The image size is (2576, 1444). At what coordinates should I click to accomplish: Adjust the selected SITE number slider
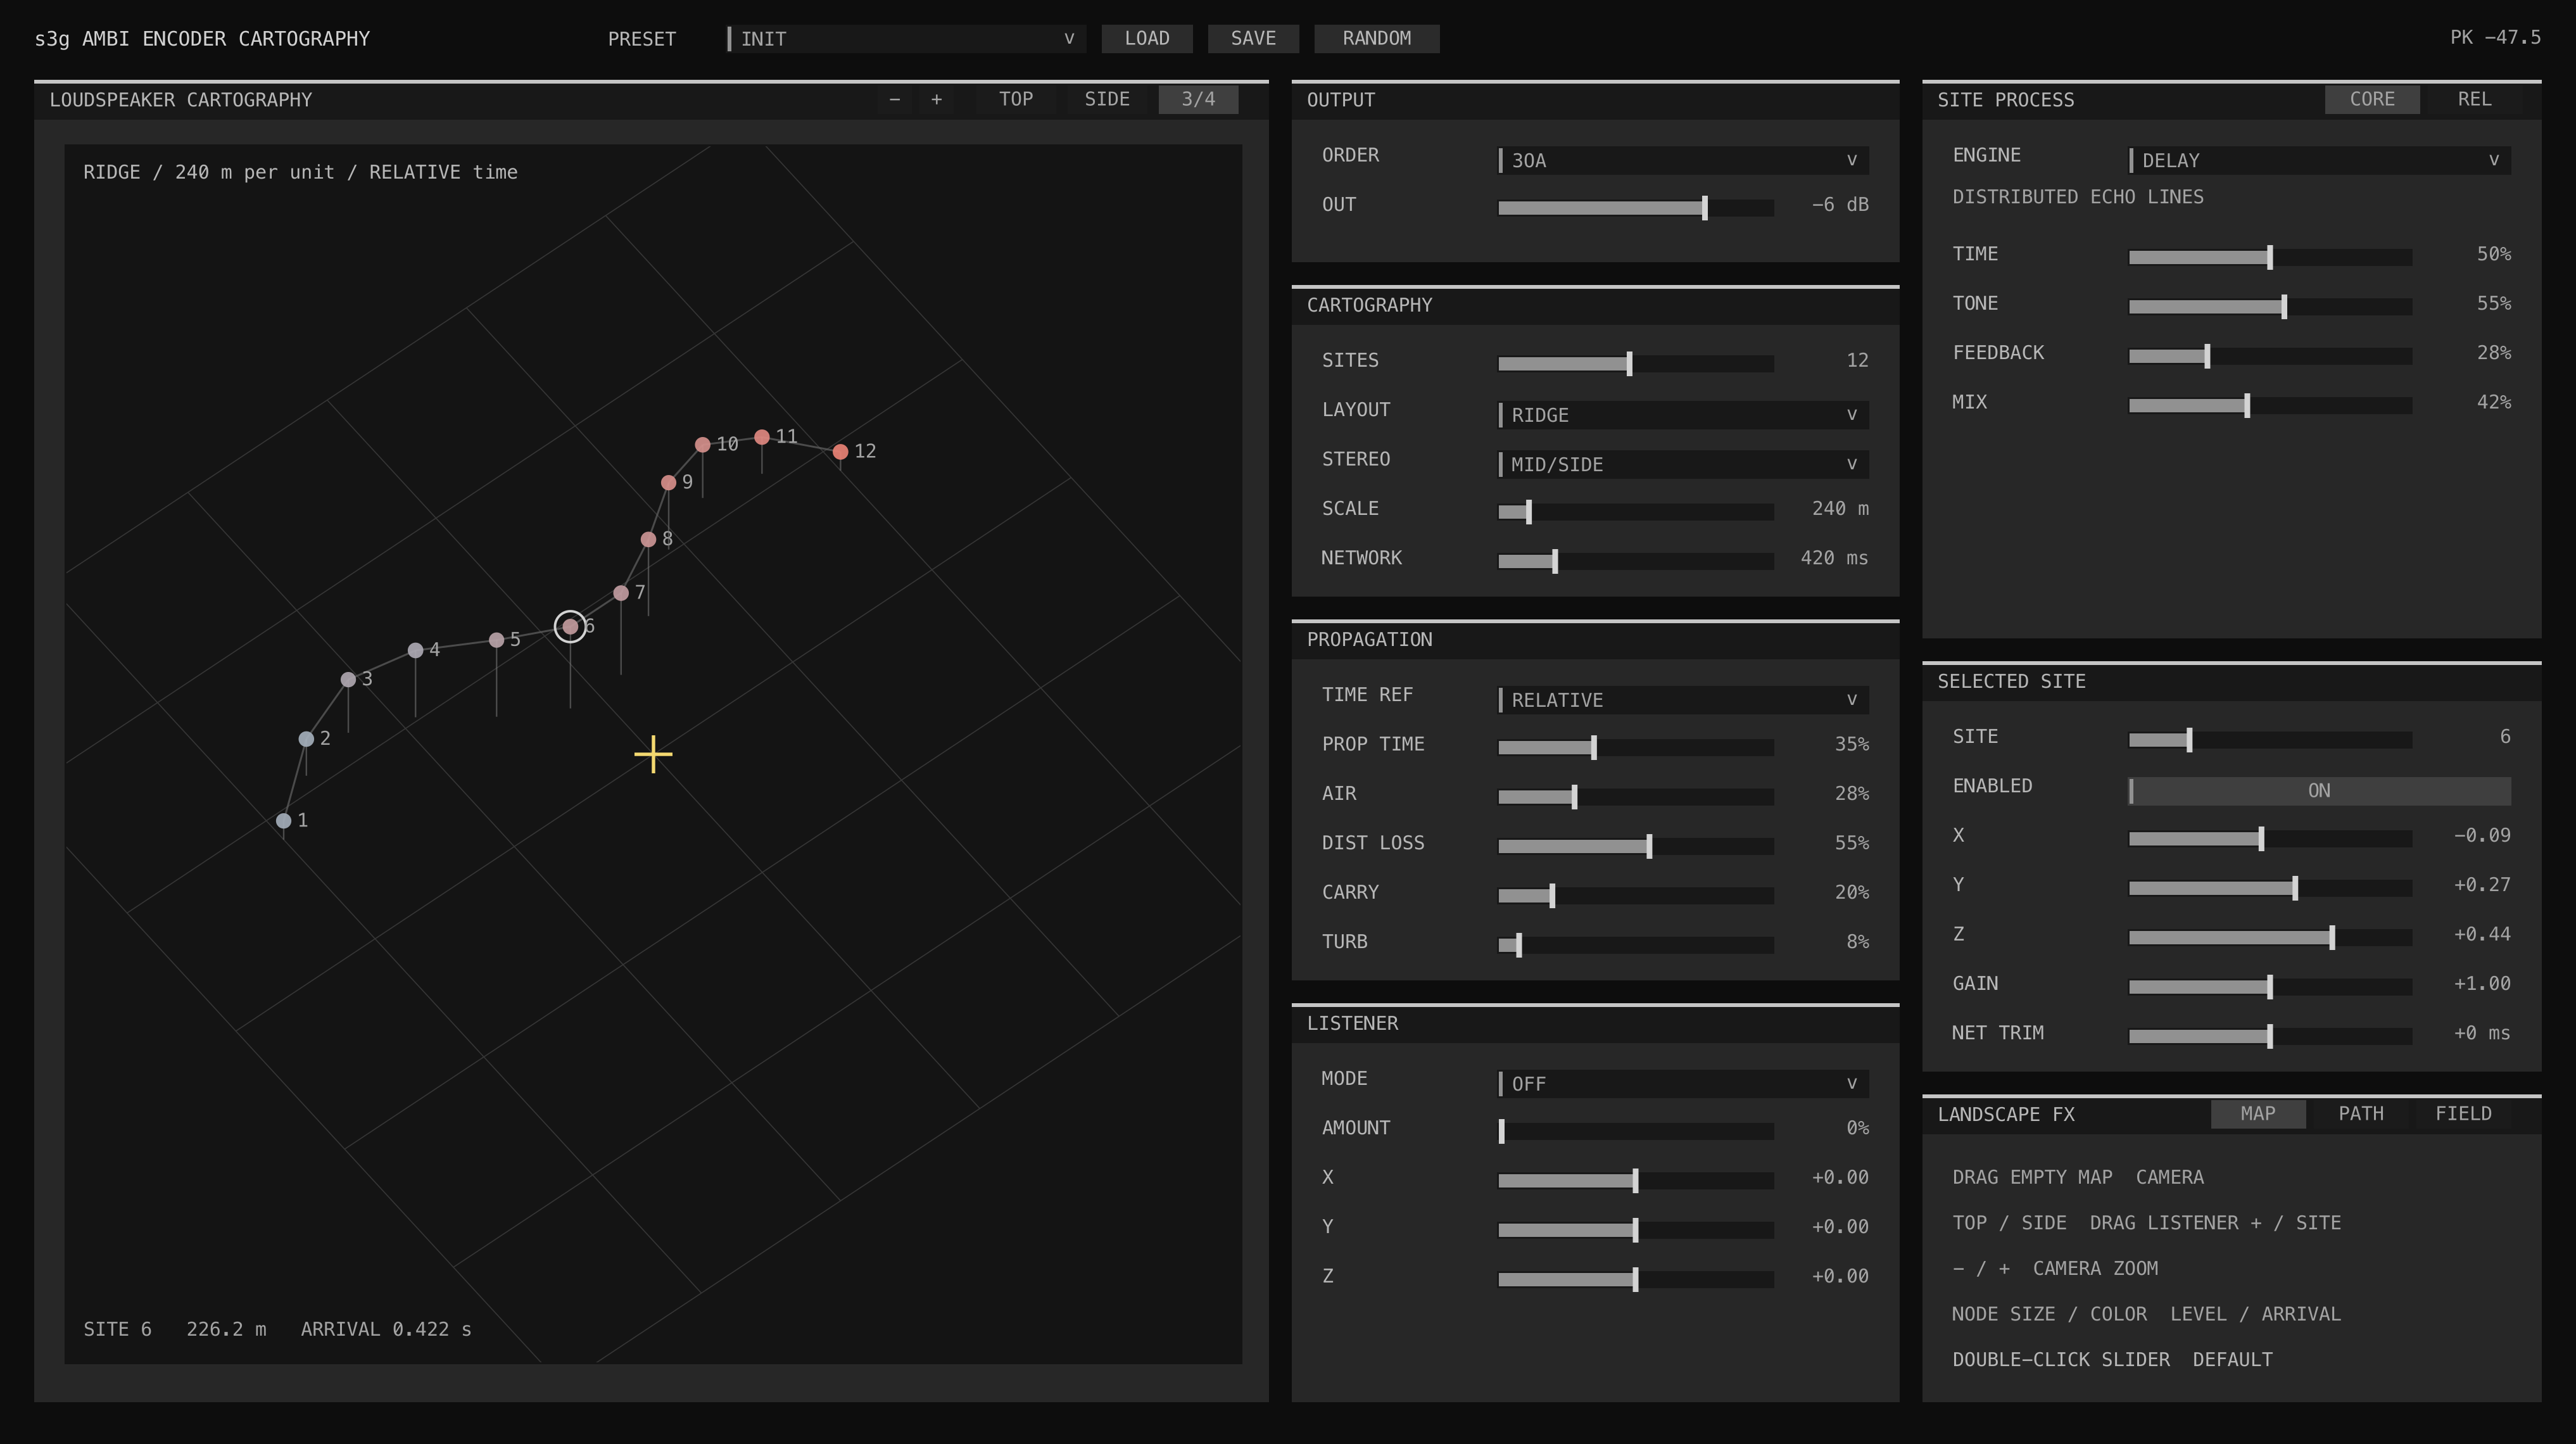(2270, 740)
